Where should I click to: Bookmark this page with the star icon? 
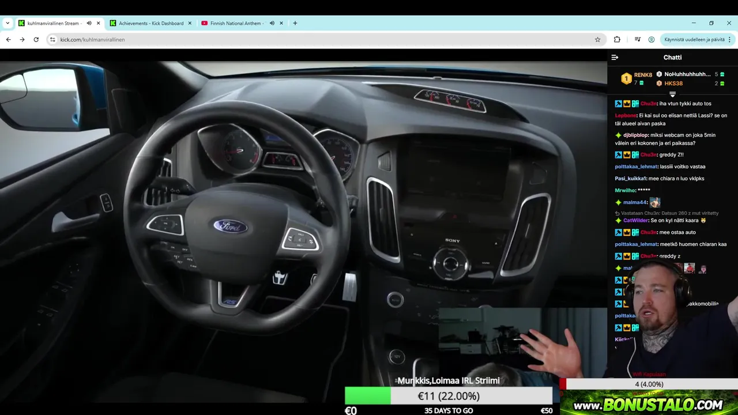597,40
